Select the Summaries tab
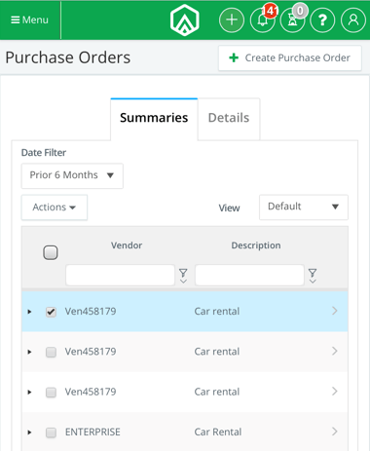The image size is (370, 451). coord(154,118)
